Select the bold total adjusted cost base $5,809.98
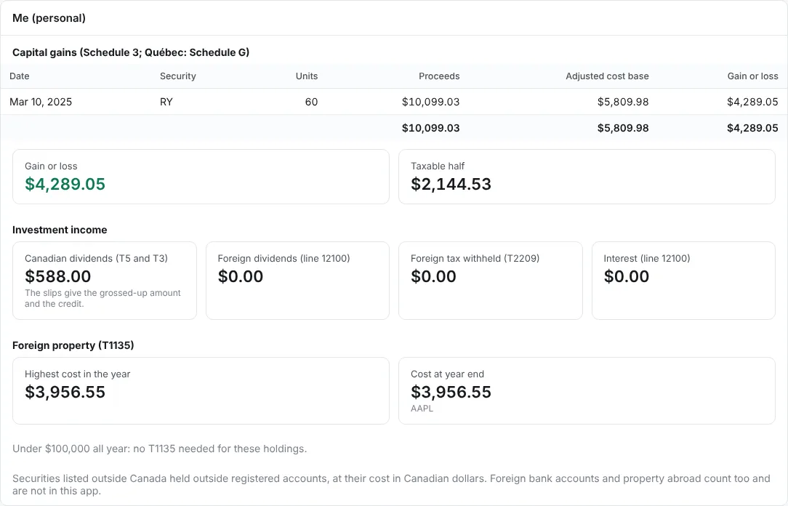The height and width of the screenshot is (506, 788). (x=623, y=128)
